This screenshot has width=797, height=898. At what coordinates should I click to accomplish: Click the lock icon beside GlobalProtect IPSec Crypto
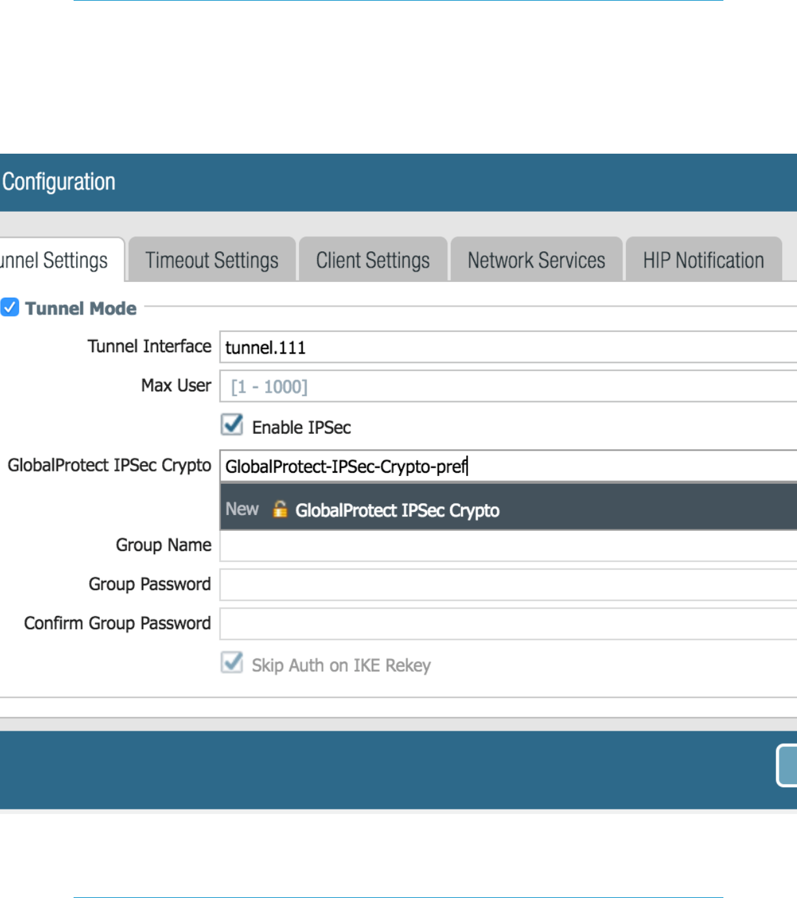point(280,509)
